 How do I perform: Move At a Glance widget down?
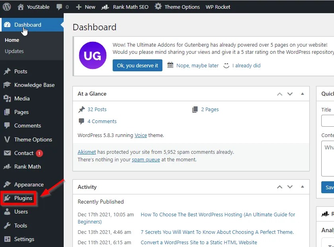point(290,94)
